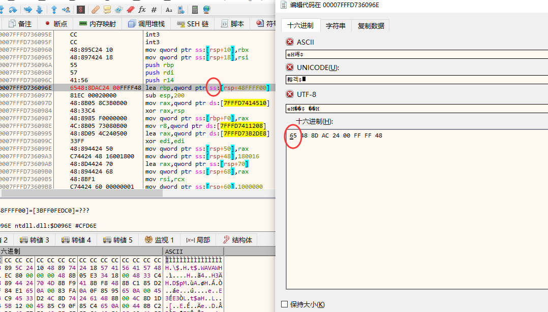Open the Functions fx icon
Viewport: 548px width, 312px height.
(142, 10)
